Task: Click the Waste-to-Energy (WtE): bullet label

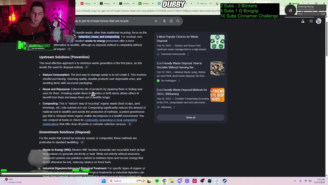Action: point(57,150)
